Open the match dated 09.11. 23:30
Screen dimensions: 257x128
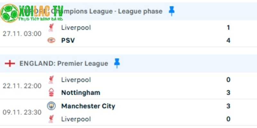coord(22,112)
